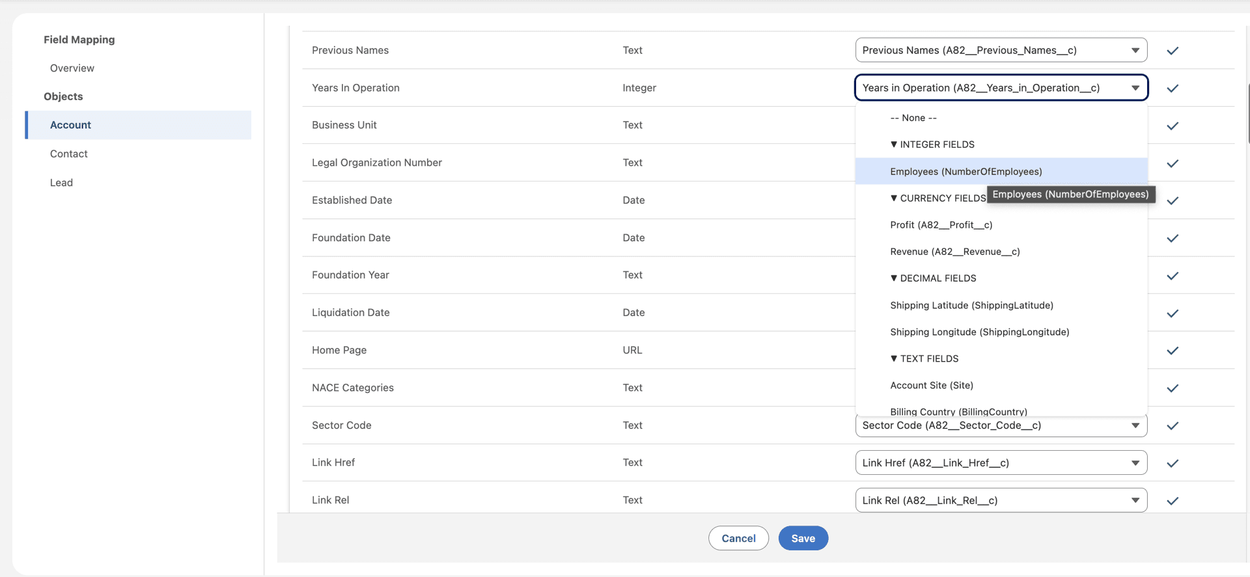The height and width of the screenshot is (577, 1250).
Task: Click the Home Page field label
Action: click(339, 350)
